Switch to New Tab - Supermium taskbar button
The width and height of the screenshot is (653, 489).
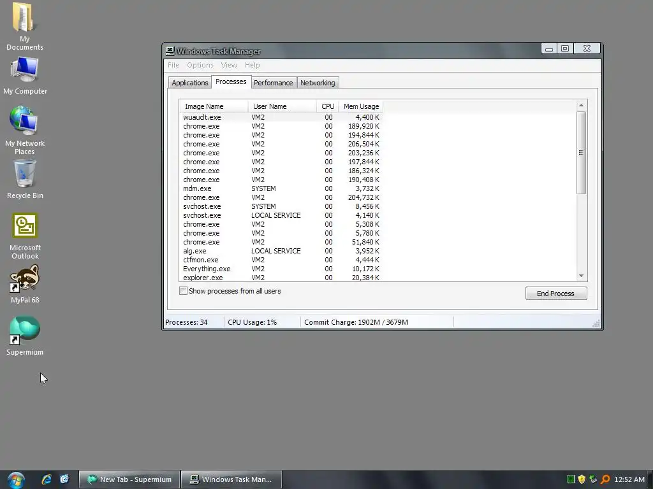pyautogui.click(x=129, y=479)
